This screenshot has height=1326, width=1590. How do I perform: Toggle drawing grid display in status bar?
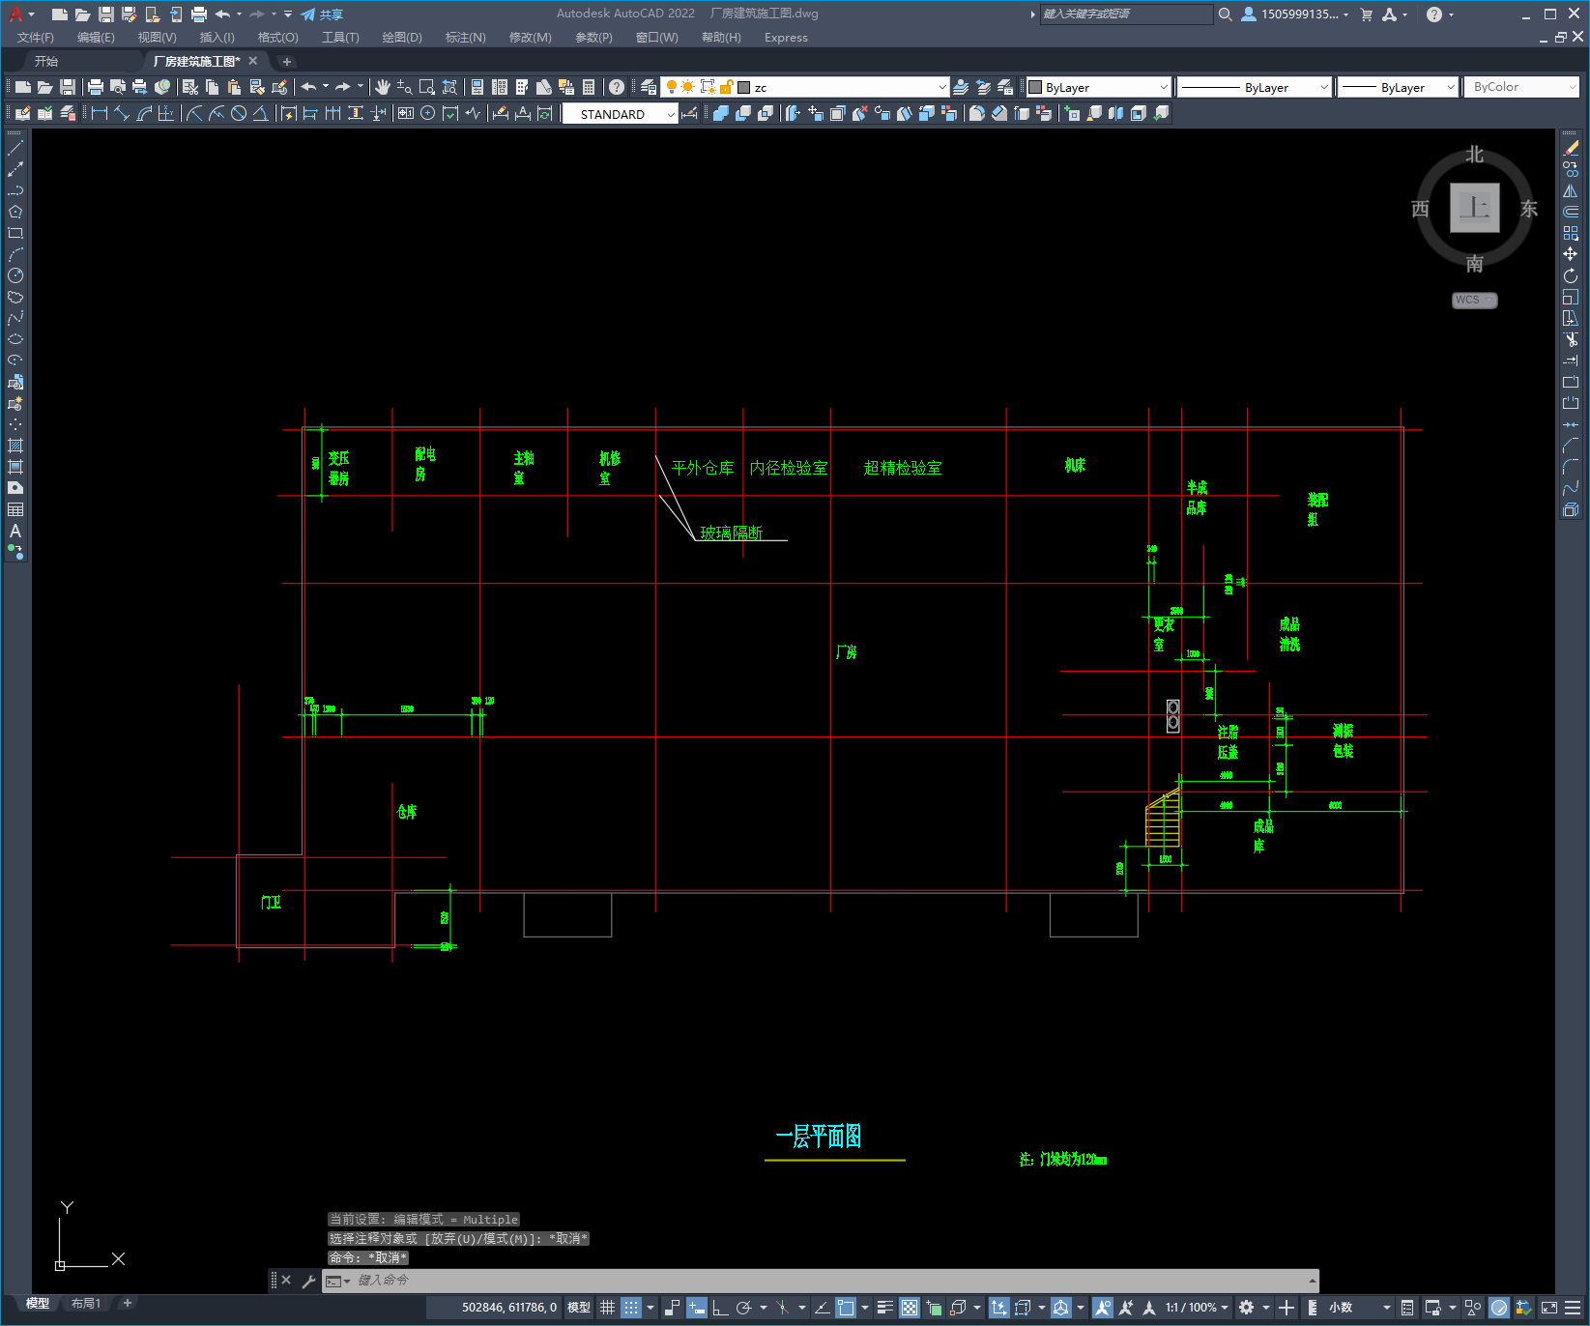point(607,1308)
